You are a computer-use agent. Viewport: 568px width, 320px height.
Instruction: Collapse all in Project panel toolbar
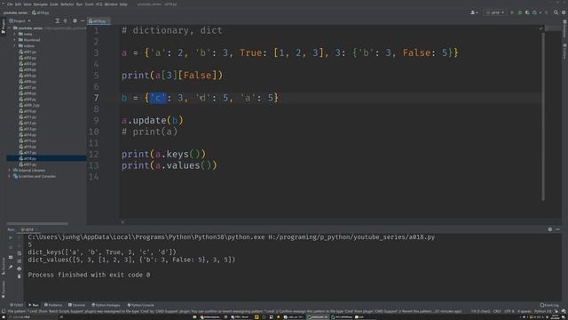coord(65,21)
